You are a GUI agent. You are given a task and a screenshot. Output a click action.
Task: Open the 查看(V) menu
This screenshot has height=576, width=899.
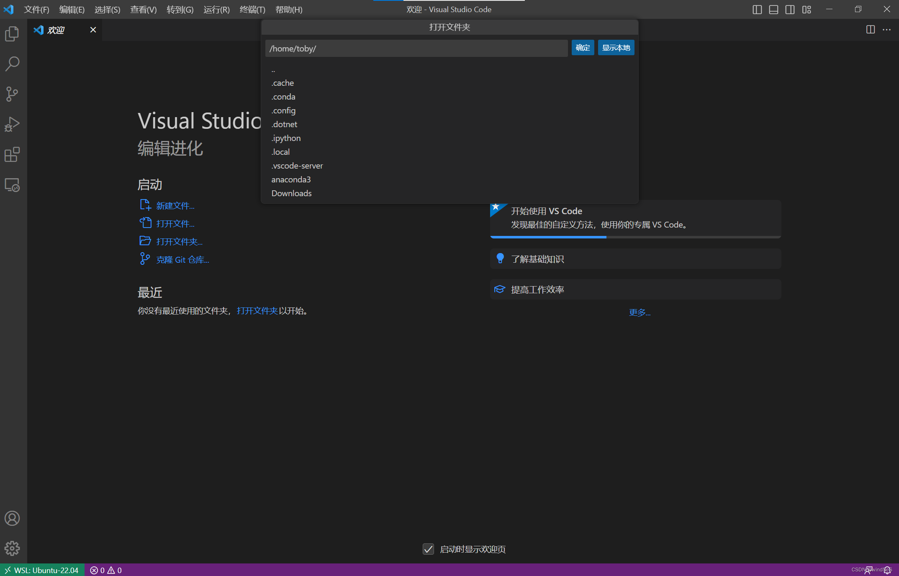point(144,9)
